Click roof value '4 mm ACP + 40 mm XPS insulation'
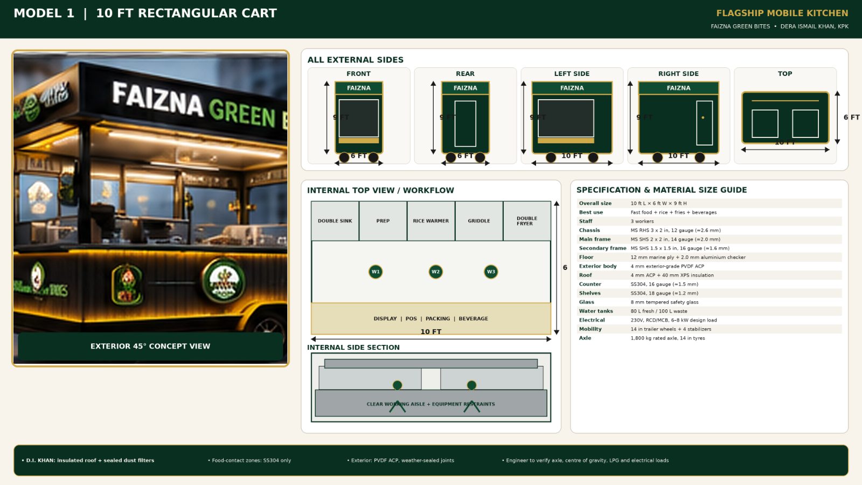Viewport: 862px width, 485px height. (x=672, y=275)
